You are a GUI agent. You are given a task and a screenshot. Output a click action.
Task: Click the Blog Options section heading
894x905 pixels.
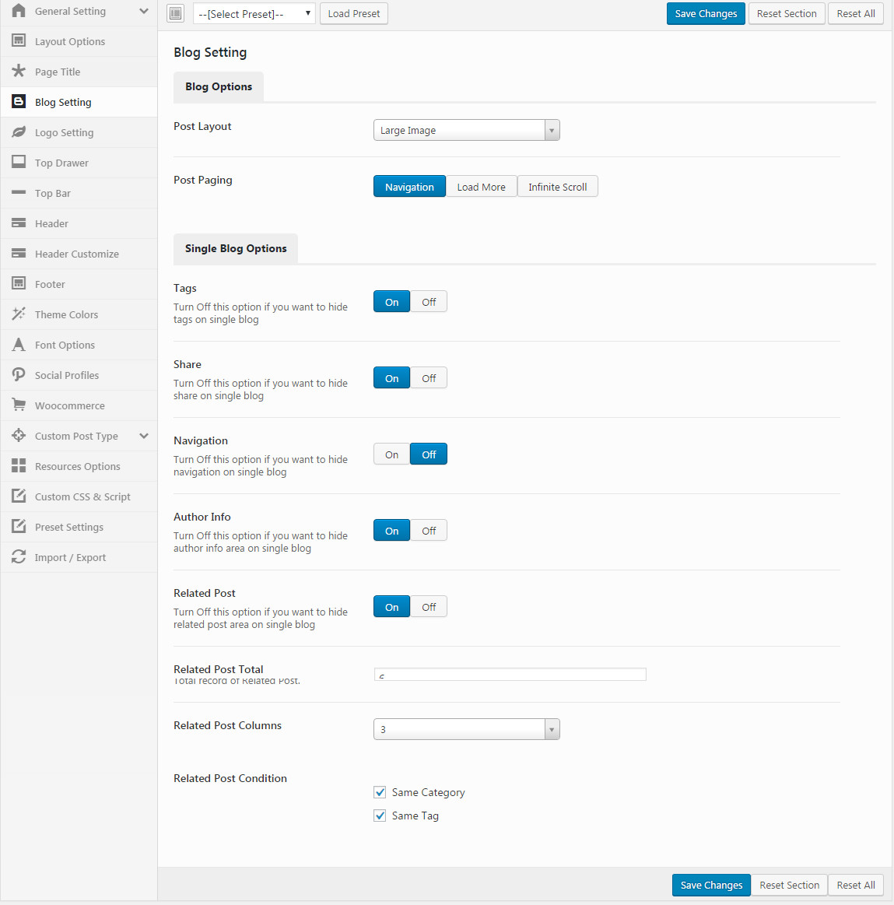coord(219,86)
